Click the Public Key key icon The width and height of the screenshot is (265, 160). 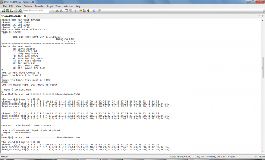click(x=88, y=11)
